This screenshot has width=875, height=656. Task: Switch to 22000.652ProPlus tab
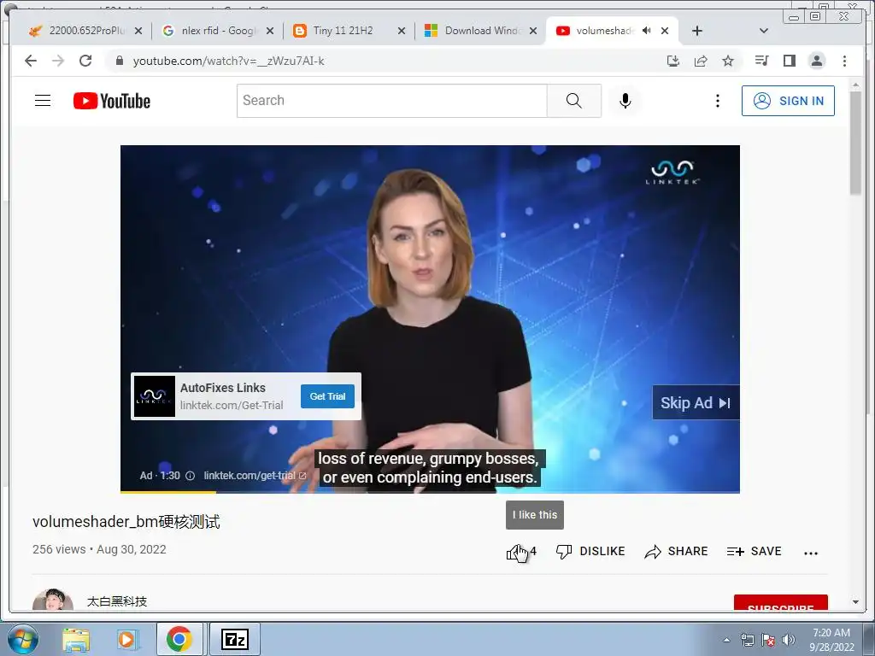point(85,31)
